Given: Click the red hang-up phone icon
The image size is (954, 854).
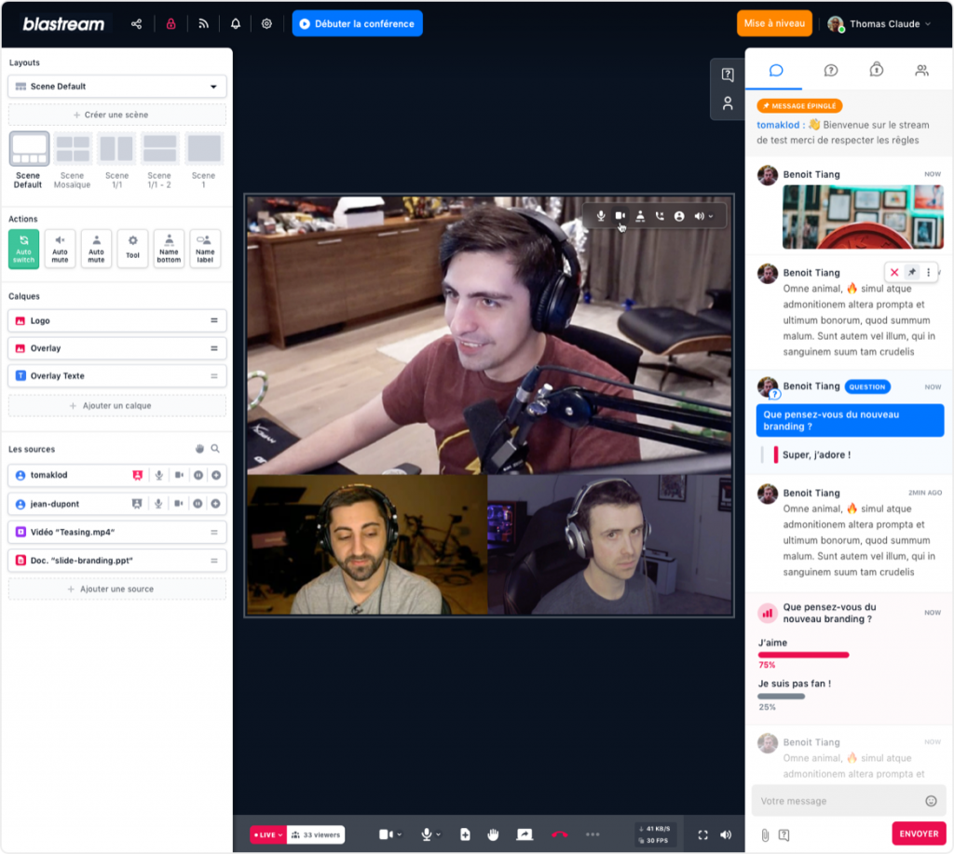Looking at the screenshot, I should point(559,834).
